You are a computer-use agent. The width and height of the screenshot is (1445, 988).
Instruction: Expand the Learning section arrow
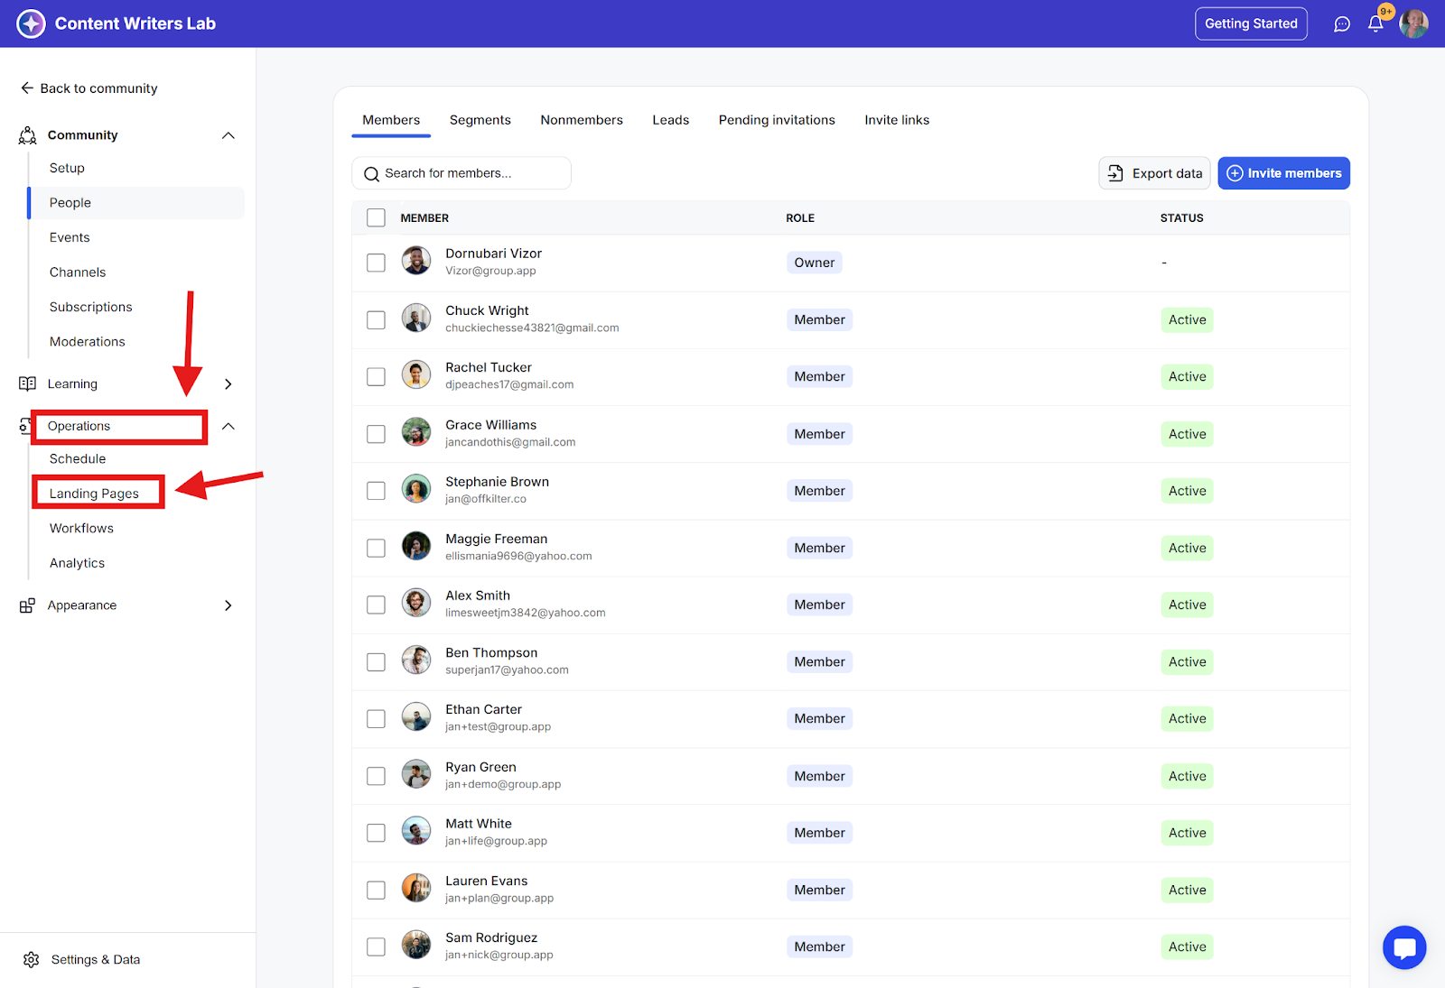[x=228, y=384]
